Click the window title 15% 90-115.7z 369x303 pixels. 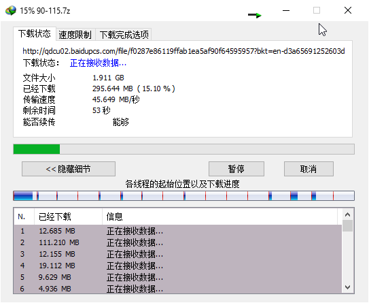coord(45,11)
